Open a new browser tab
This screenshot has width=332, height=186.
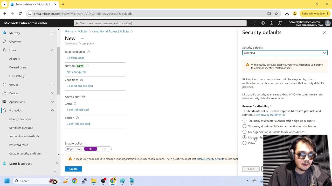coord(63,4)
